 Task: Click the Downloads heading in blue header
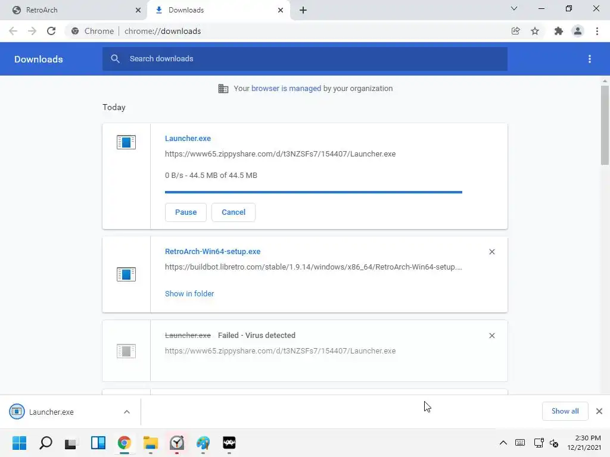coord(39,59)
